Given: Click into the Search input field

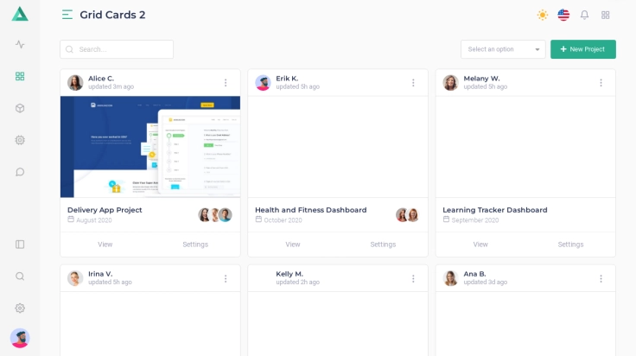Looking at the screenshot, I should [121, 49].
